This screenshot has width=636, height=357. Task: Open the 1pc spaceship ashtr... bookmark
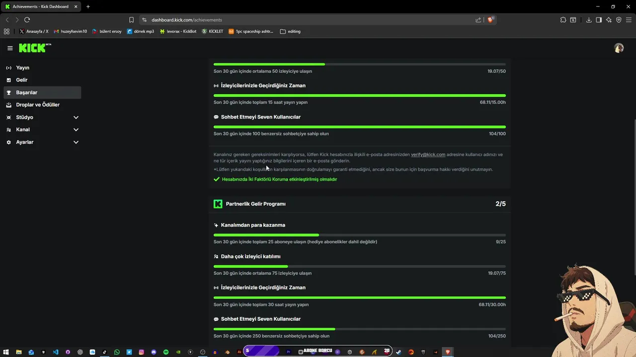pos(251,31)
